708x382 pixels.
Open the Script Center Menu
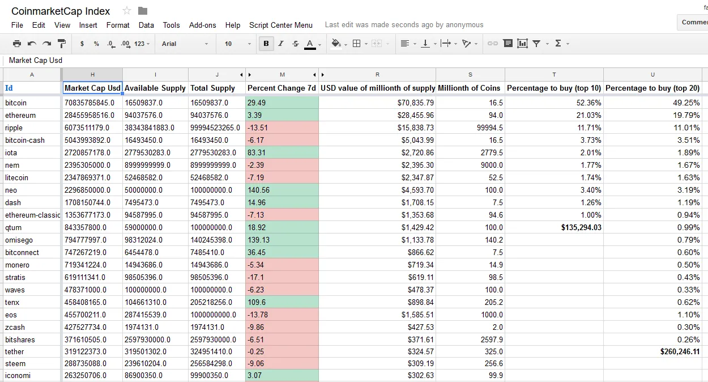[280, 25]
